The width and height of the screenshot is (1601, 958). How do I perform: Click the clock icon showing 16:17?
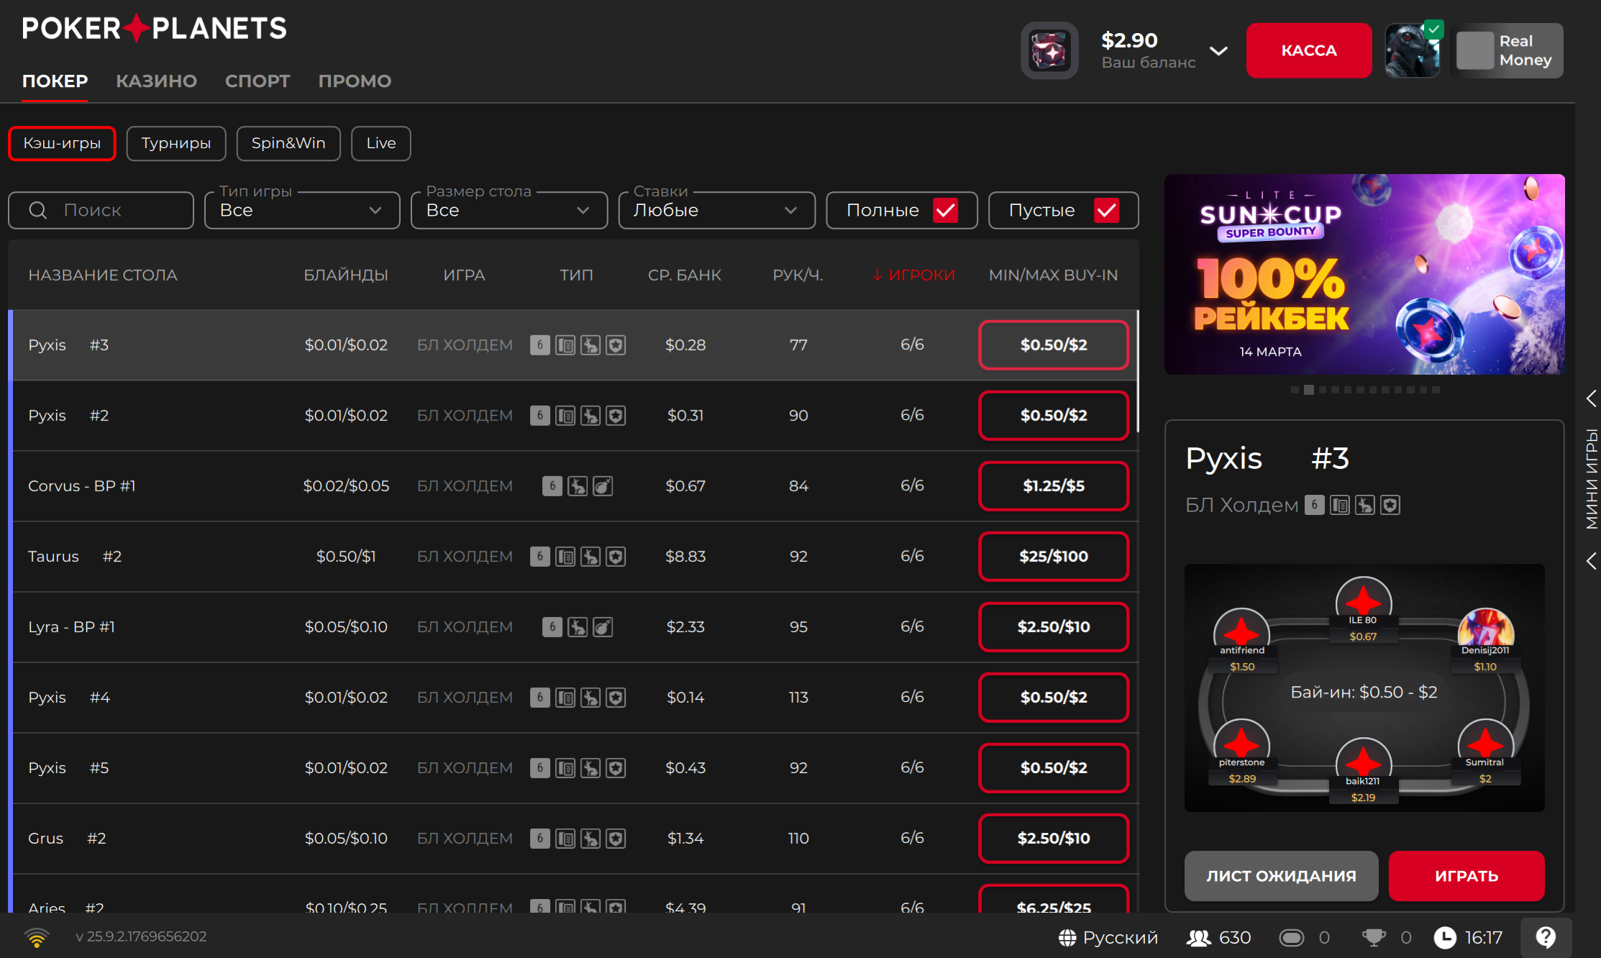point(1445,937)
